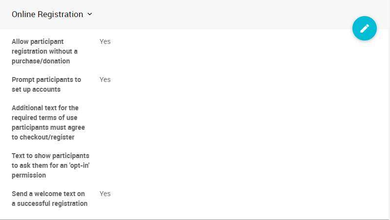Click the Online Registration section title

point(47,15)
